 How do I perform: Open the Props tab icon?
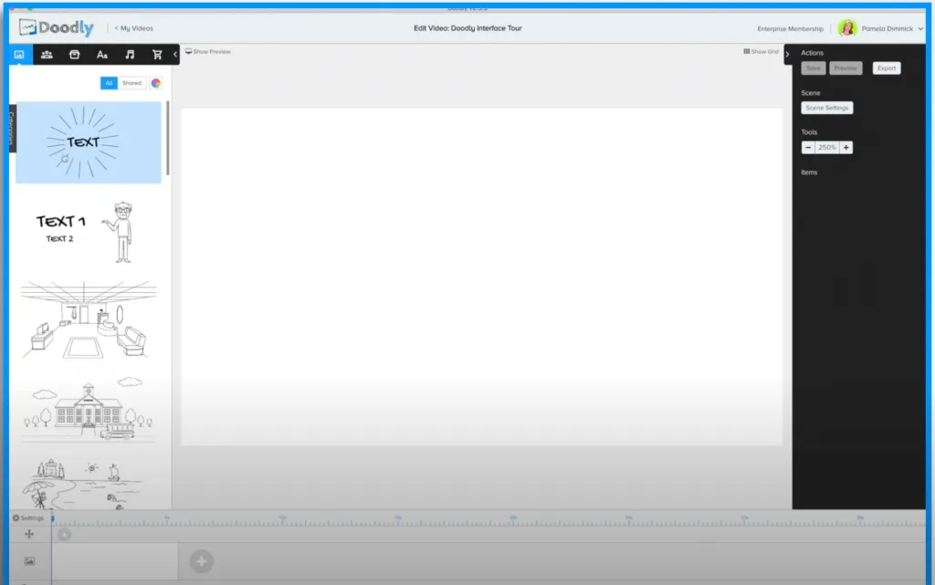[75, 54]
